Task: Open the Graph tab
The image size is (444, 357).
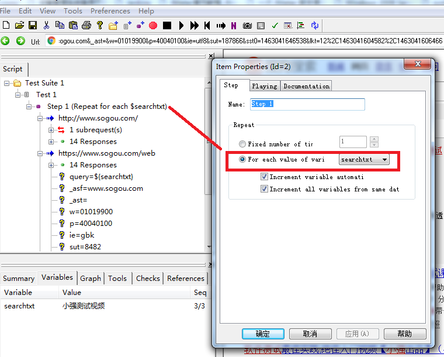Action: coord(91,279)
